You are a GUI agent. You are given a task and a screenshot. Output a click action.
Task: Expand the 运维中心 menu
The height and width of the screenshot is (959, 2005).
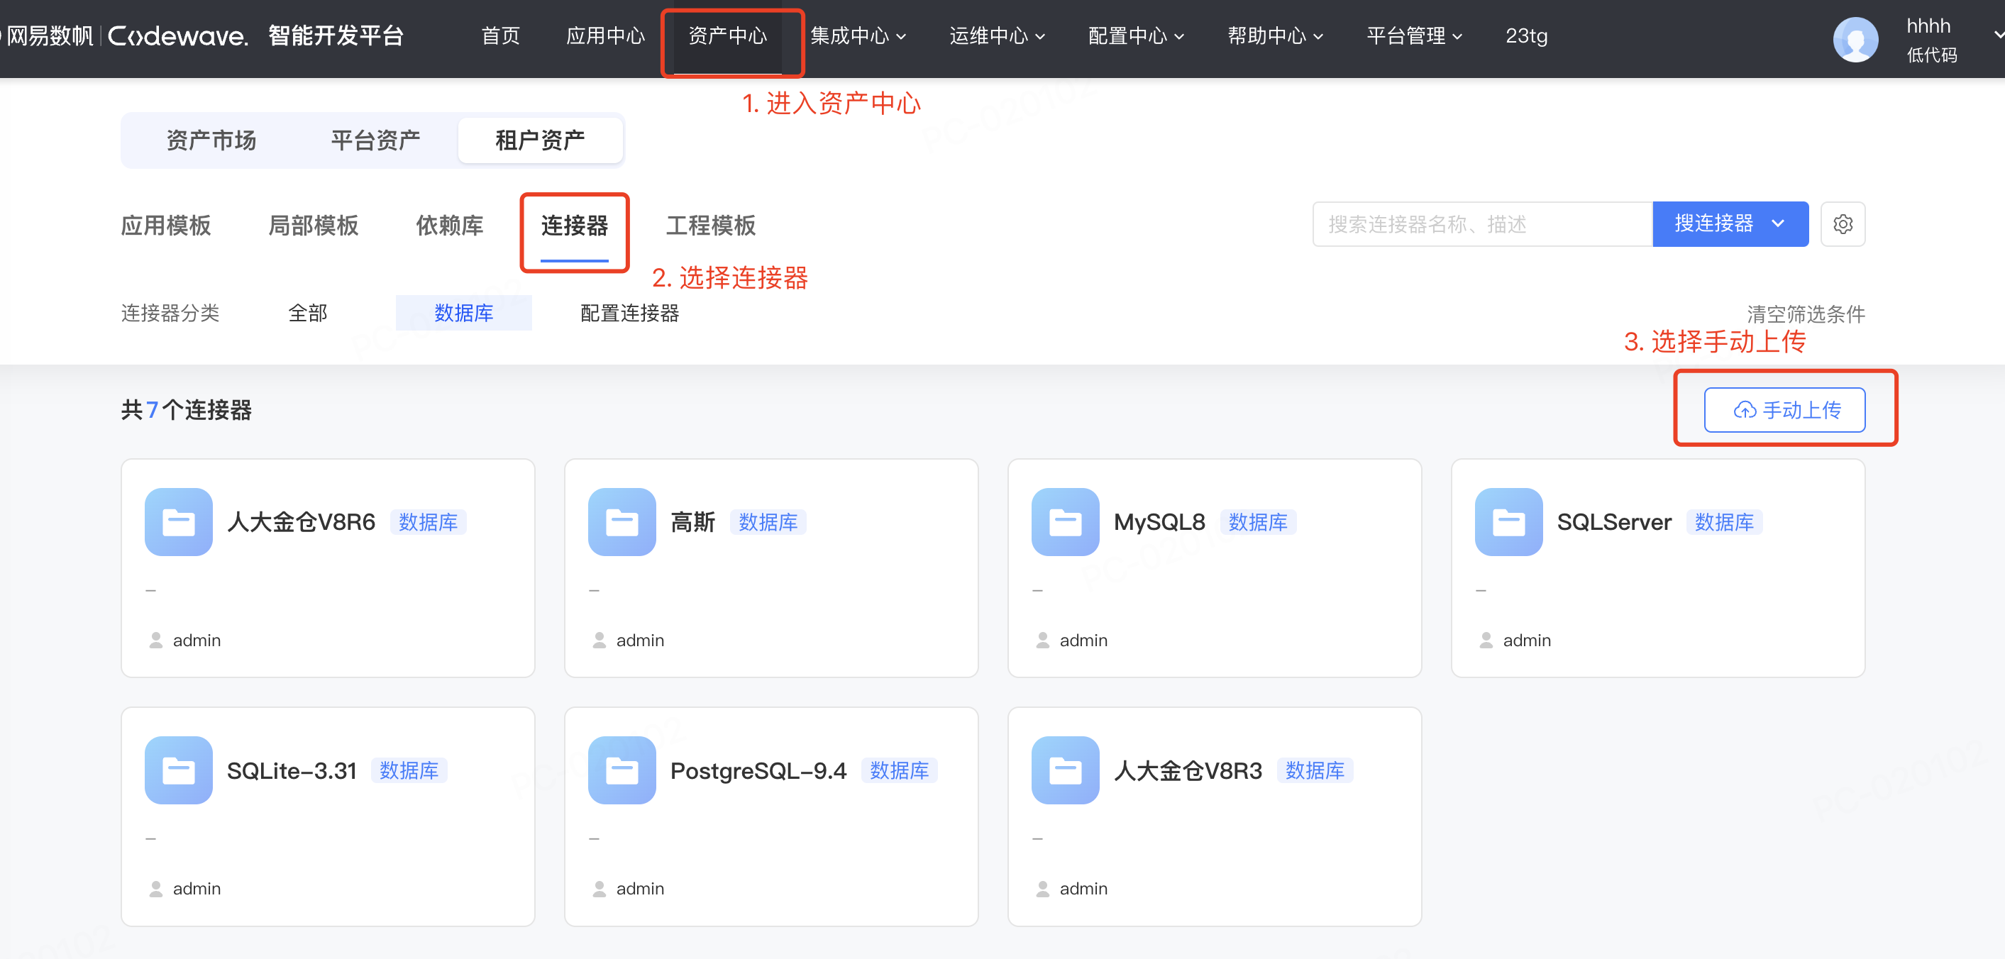(x=997, y=35)
